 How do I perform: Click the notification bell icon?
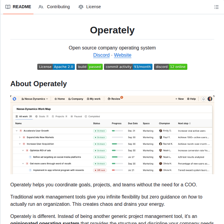pyautogui.click(x=203, y=99)
